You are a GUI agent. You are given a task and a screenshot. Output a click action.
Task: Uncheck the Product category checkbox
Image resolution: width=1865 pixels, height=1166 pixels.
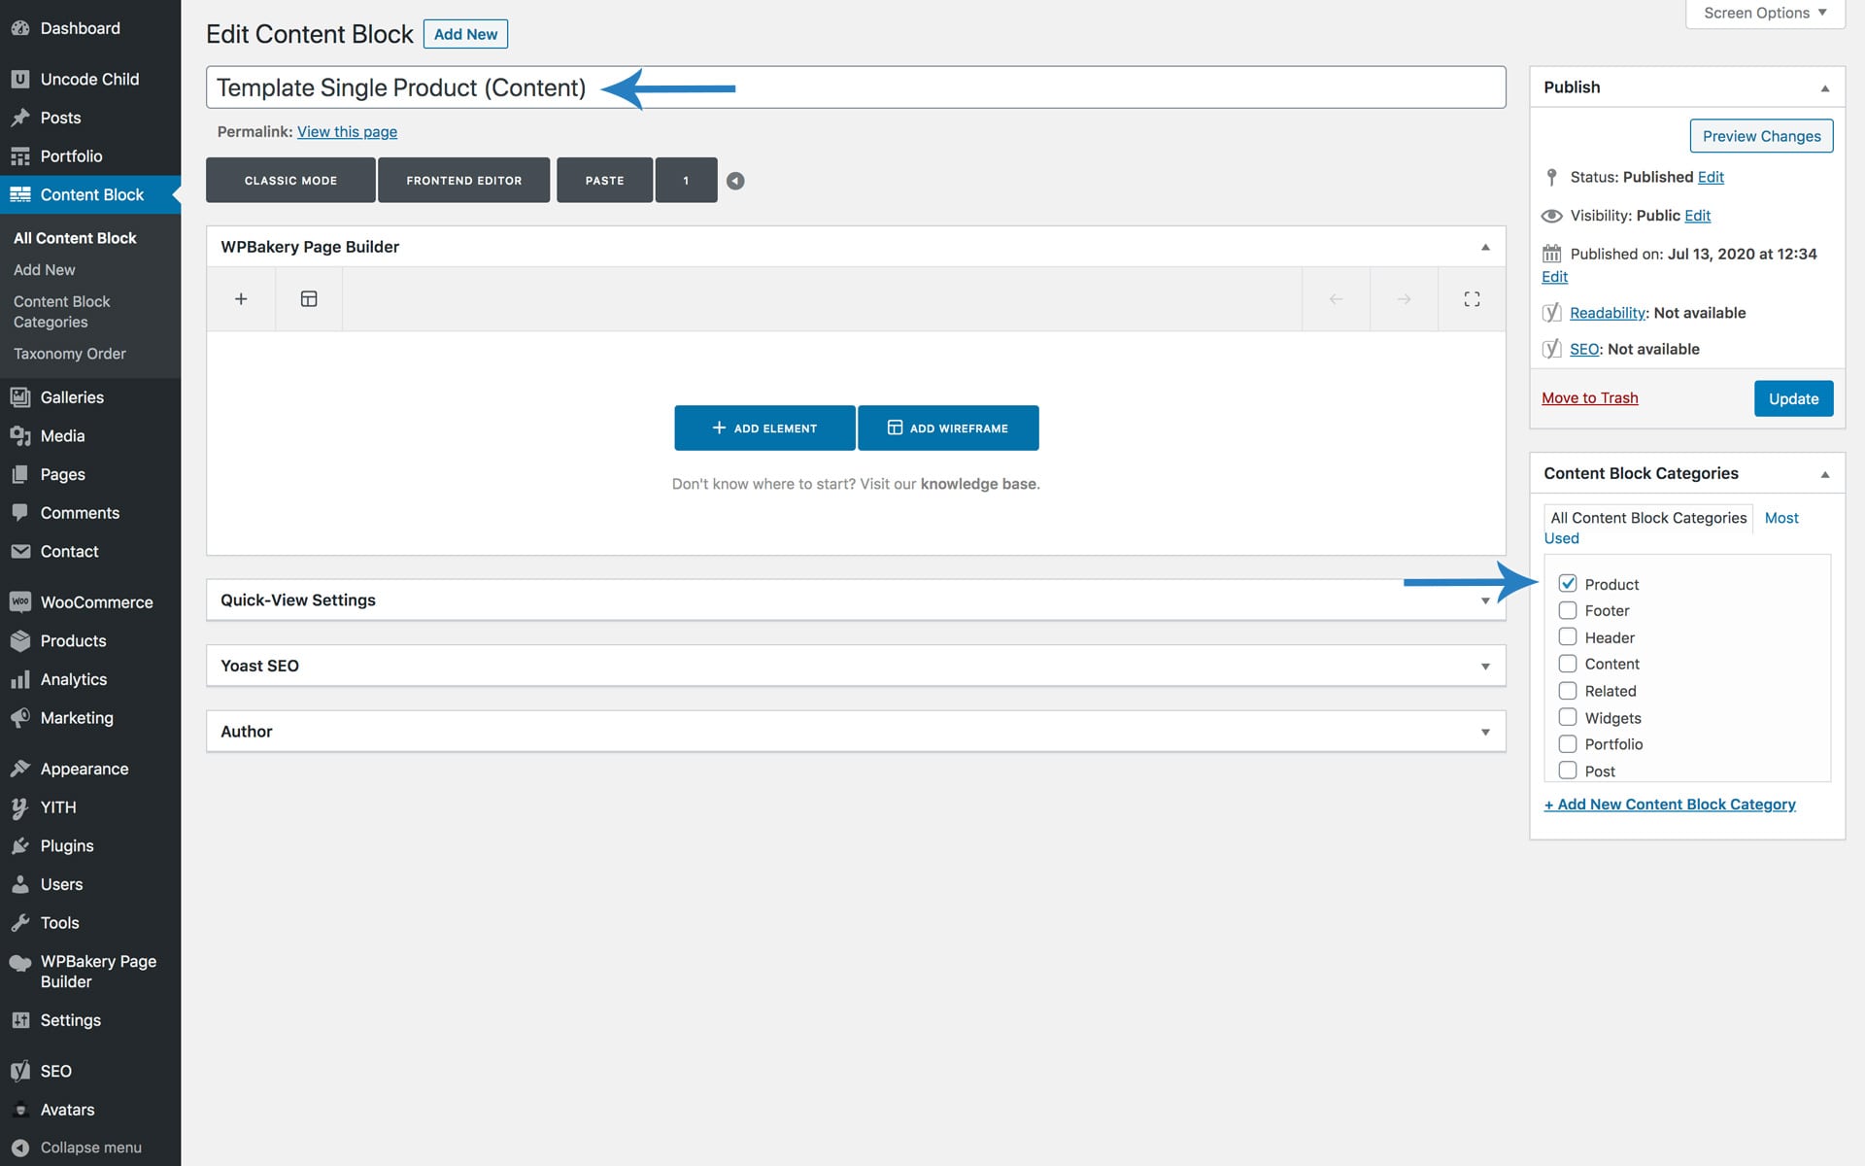pos(1567,583)
